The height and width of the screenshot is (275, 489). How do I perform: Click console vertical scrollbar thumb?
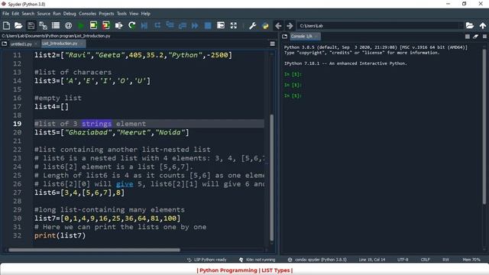click(x=484, y=126)
